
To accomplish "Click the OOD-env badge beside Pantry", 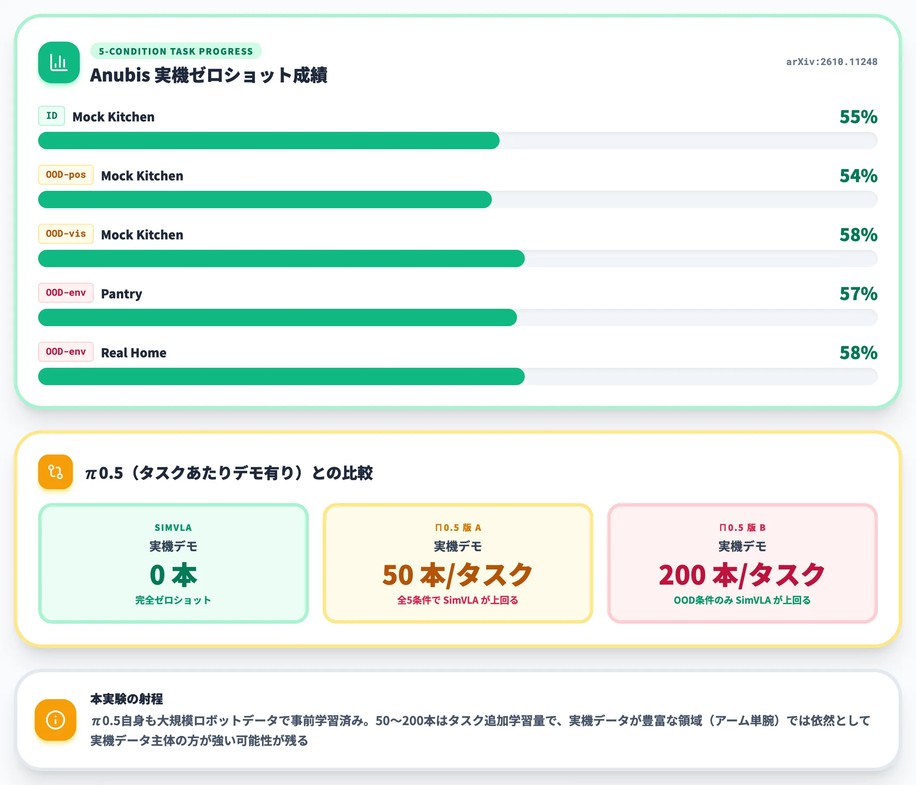I will pyautogui.click(x=66, y=293).
